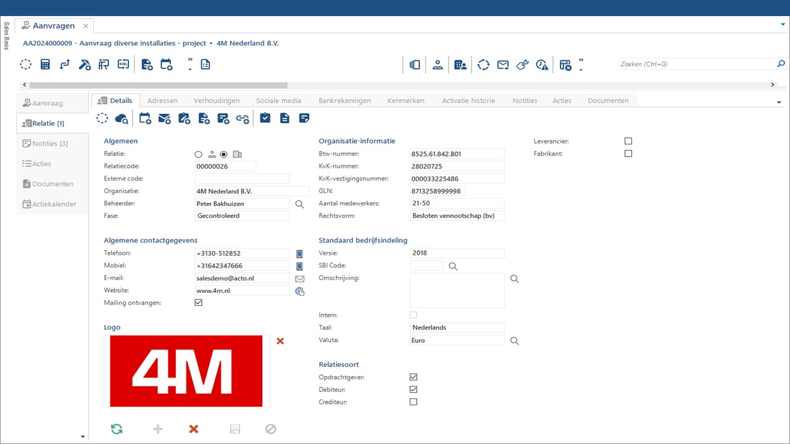Switch to the Adressen tab
Image resolution: width=790 pixels, height=444 pixels.
tap(162, 101)
